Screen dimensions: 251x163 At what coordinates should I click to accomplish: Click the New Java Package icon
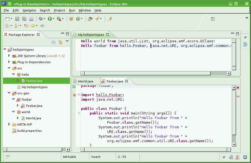(71, 19)
